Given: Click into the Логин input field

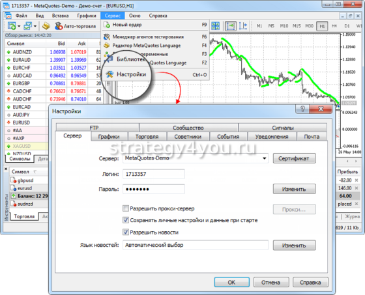Looking at the screenshot, I should (154, 174).
